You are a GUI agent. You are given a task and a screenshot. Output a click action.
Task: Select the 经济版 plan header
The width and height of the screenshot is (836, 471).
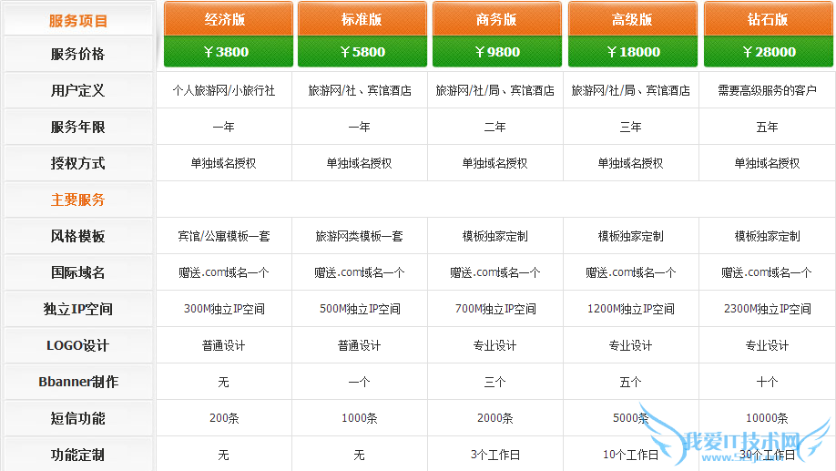(229, 18)
